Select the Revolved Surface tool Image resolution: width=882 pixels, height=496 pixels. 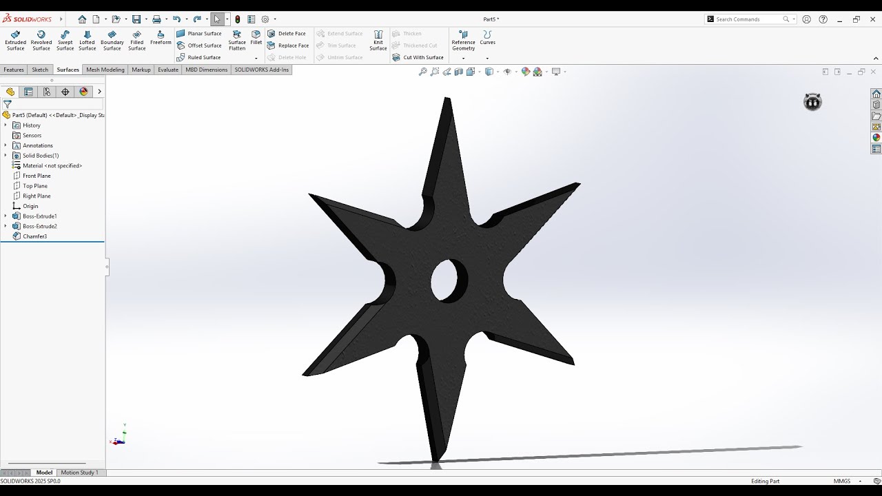[x=41, y=41]
